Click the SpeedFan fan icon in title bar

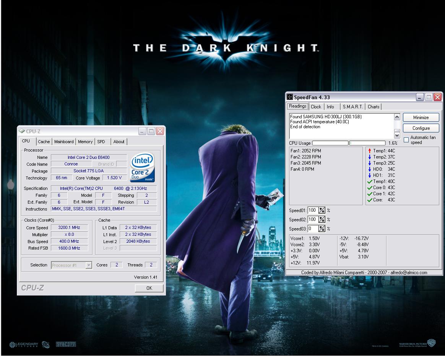290,97
